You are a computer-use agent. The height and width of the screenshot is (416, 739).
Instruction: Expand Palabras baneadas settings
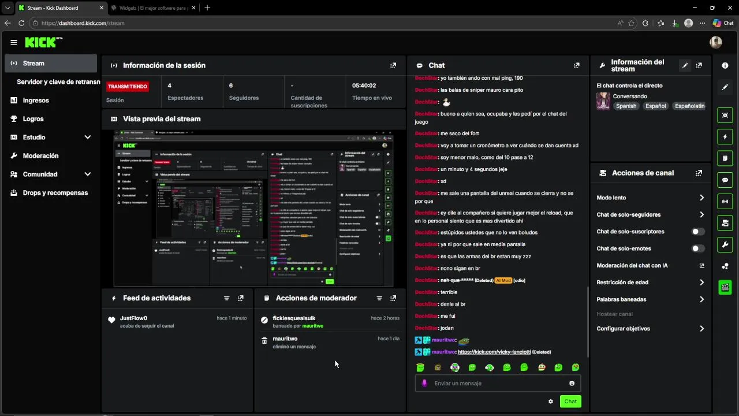tap(701, 299)
